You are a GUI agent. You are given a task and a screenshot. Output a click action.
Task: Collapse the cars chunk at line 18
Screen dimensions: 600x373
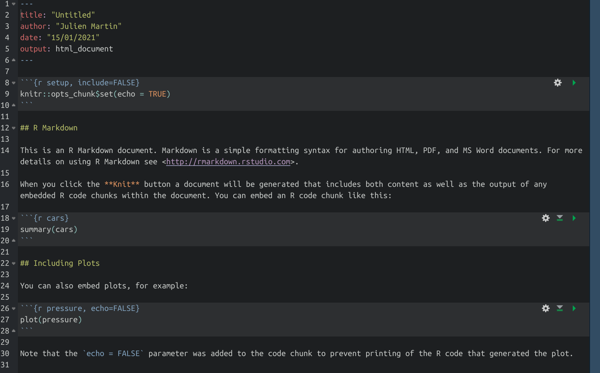[14, 218]
